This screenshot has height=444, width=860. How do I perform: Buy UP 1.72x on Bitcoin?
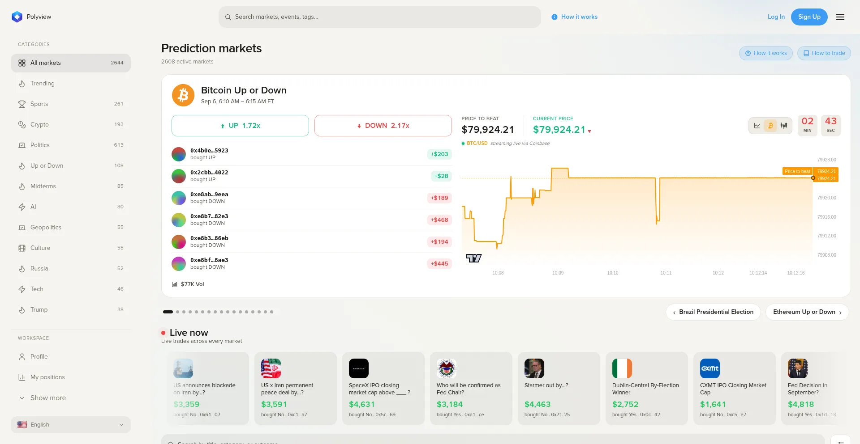point(240,126)
